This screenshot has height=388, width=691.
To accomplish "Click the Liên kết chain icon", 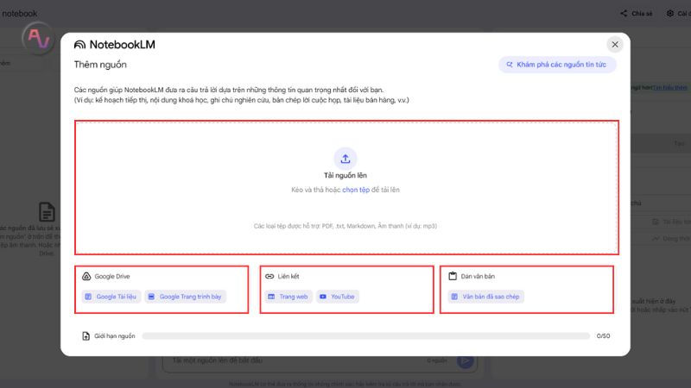I will pyautogui.click(x=269, y=276).
